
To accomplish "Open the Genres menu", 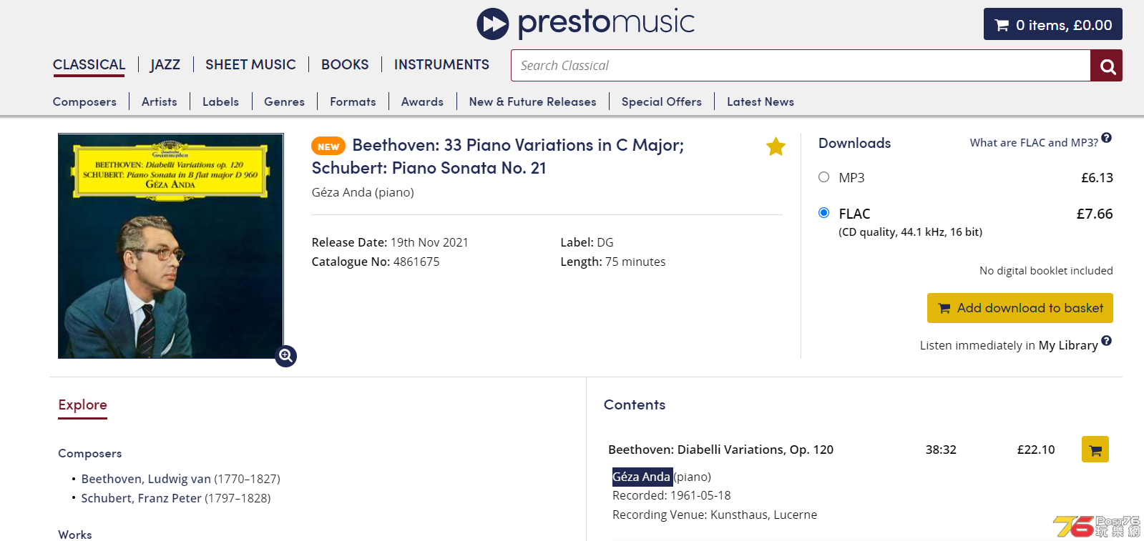I will click(284, 101).
